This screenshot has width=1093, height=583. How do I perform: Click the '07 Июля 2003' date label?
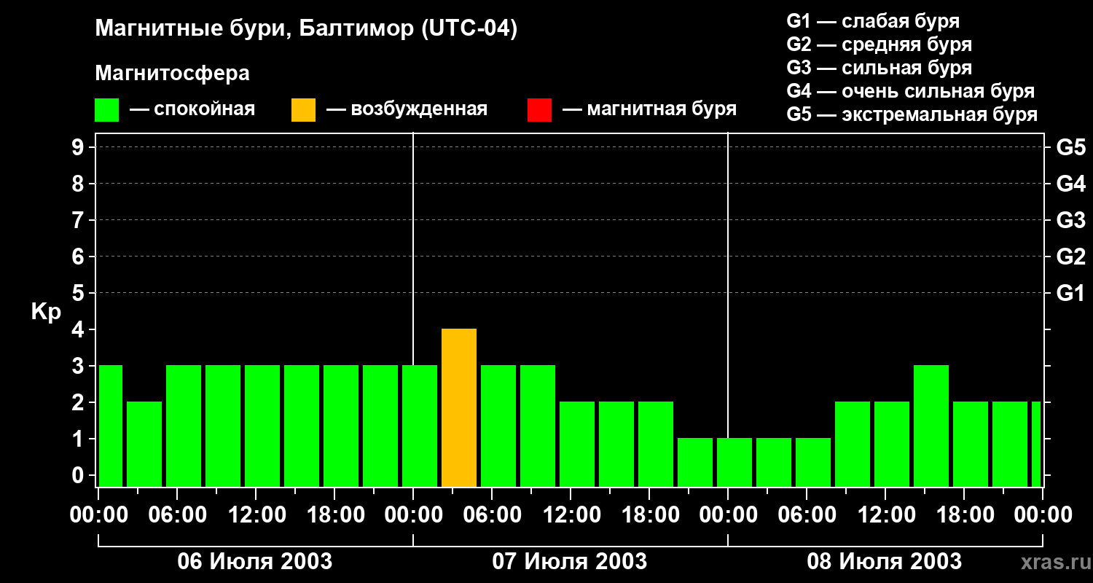coord(570,562)
